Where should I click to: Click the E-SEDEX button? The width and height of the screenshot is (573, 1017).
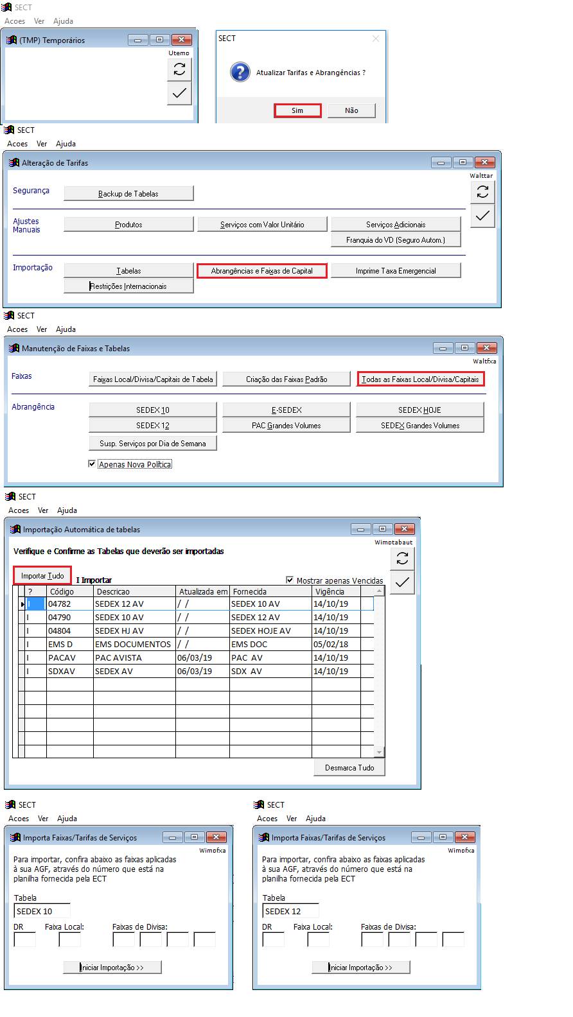(286, 410)
